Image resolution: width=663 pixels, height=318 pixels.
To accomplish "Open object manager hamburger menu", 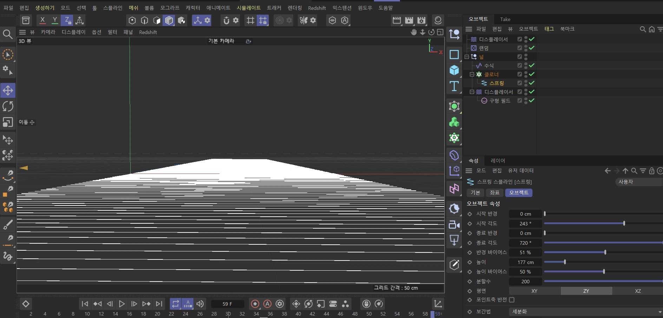I will click(469, 29).
